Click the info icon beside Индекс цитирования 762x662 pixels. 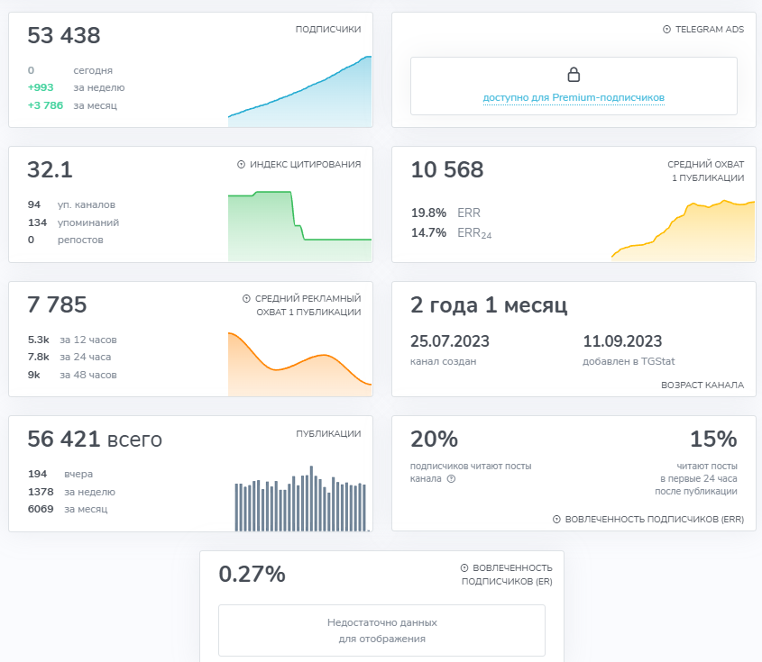(241, 165)
